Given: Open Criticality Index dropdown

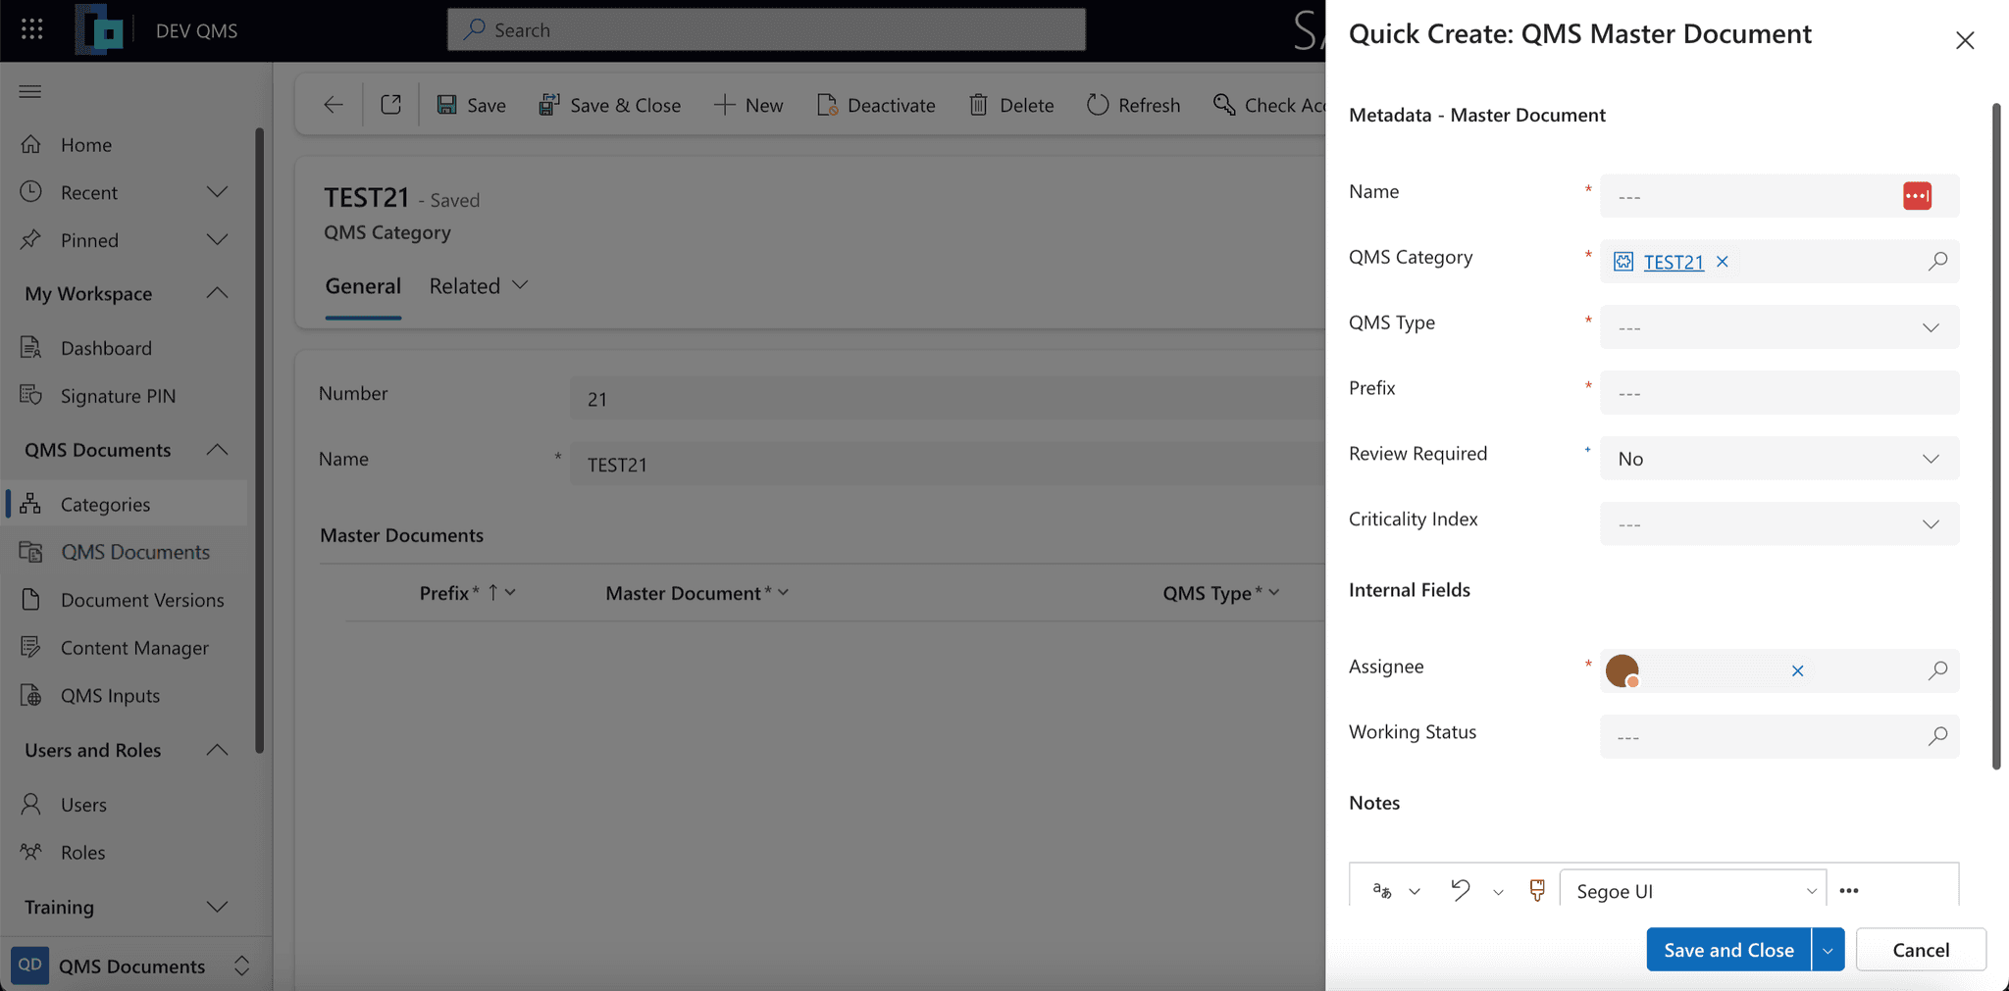Looking at the screenshot, I should pos(1779,524).
